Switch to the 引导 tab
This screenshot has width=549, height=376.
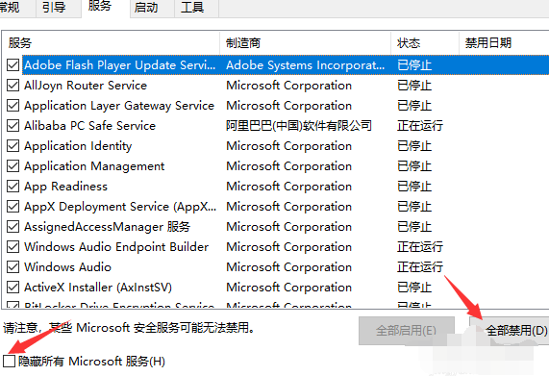(x=54, y=8)
